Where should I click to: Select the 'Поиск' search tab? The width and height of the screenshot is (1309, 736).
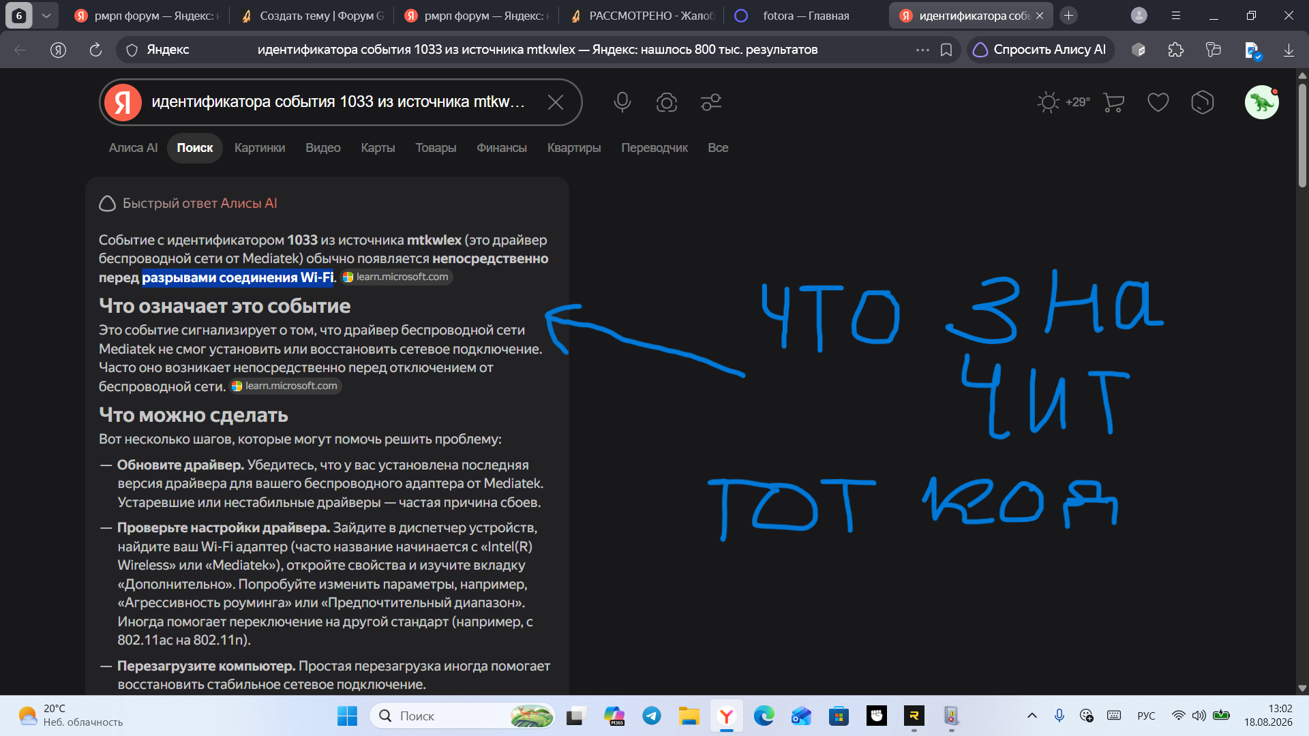point(195,148)
